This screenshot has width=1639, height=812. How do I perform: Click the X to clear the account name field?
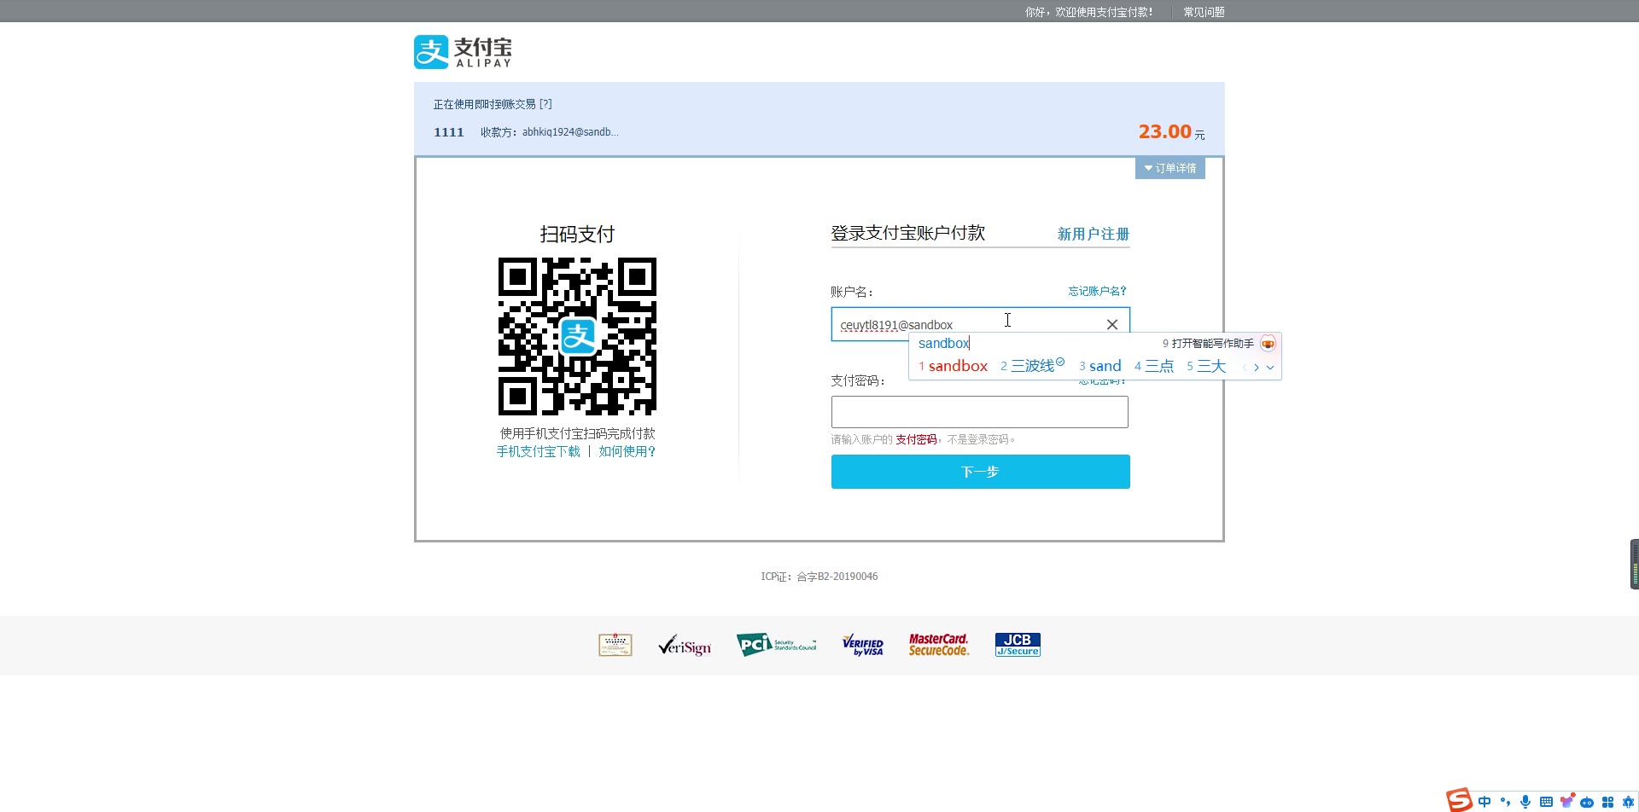click(1111, 324)
